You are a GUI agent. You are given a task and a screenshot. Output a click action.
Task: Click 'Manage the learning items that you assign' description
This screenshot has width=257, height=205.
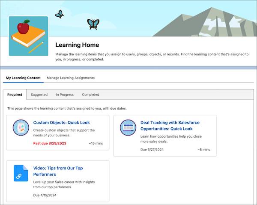pos(152,57)
